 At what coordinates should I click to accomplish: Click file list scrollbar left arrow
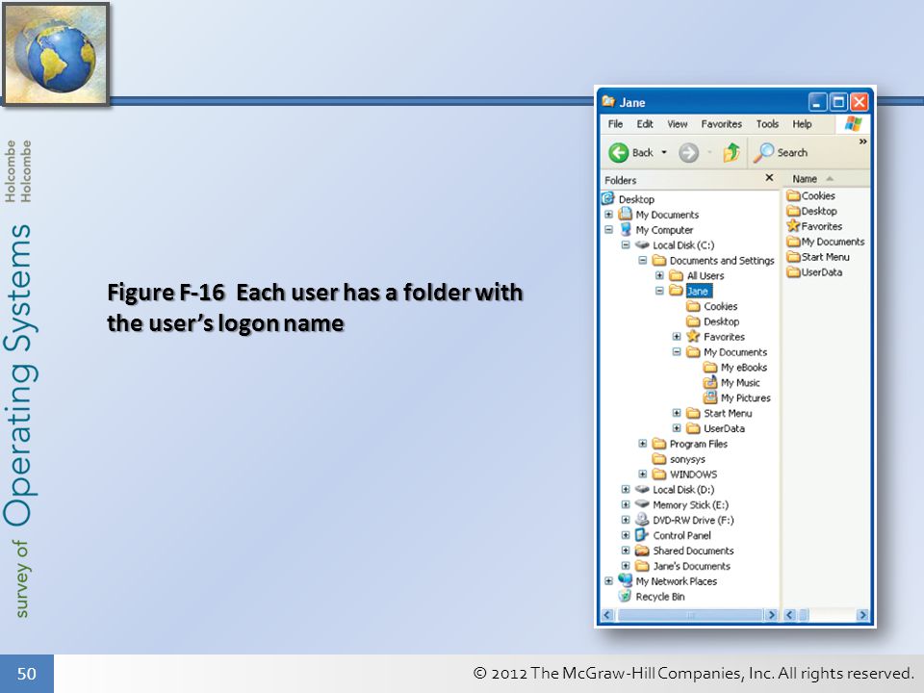[789, 615]
